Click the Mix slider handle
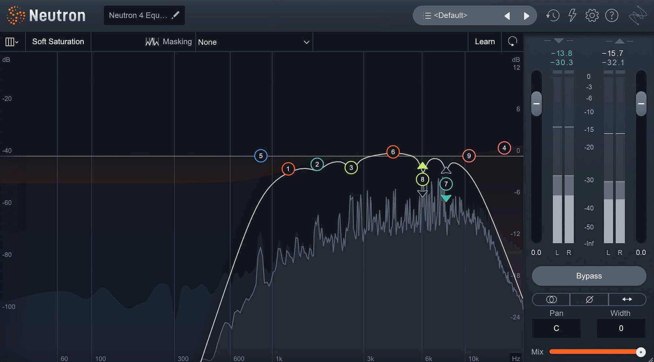The image size is (654, 362). (x=641, y=352)
